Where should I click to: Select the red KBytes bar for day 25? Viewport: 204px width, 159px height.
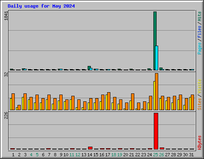[156, 131]
